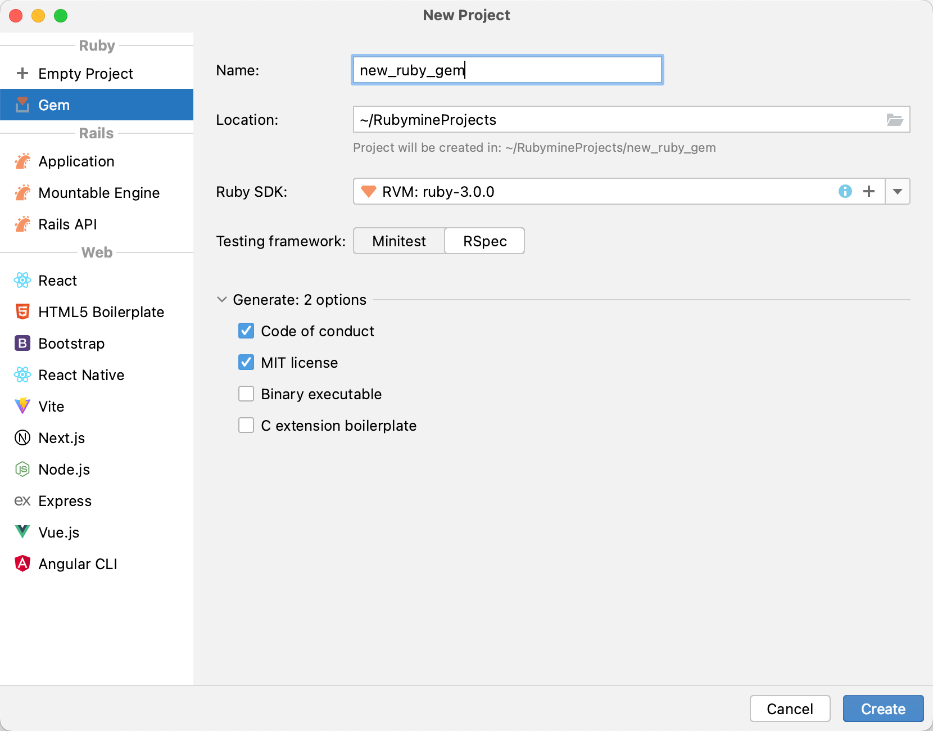The width and height of the screenshot is (933, 731).
Task: Select the Vue.js icon
Action: [x=22, y=532]
